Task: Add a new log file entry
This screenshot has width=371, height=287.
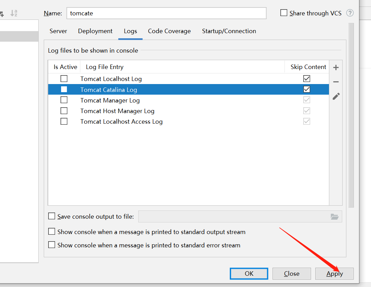Action: pyautogui.click(x=336, y=68)
